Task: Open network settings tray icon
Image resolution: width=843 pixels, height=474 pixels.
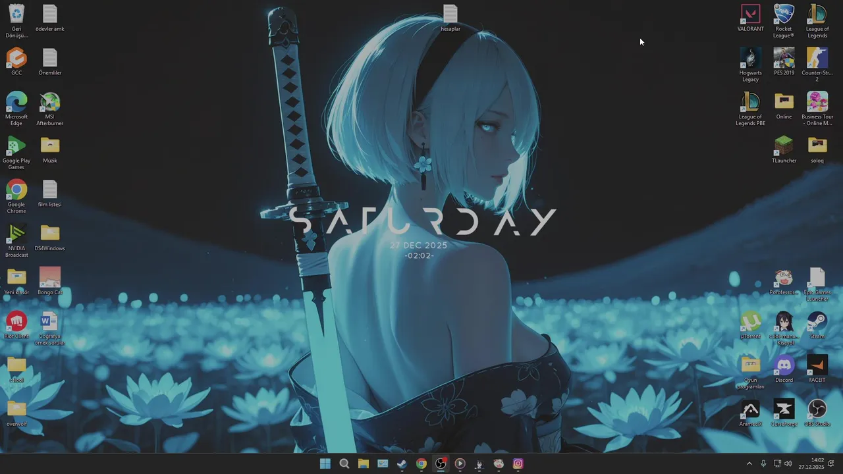Action: (777, 463)
